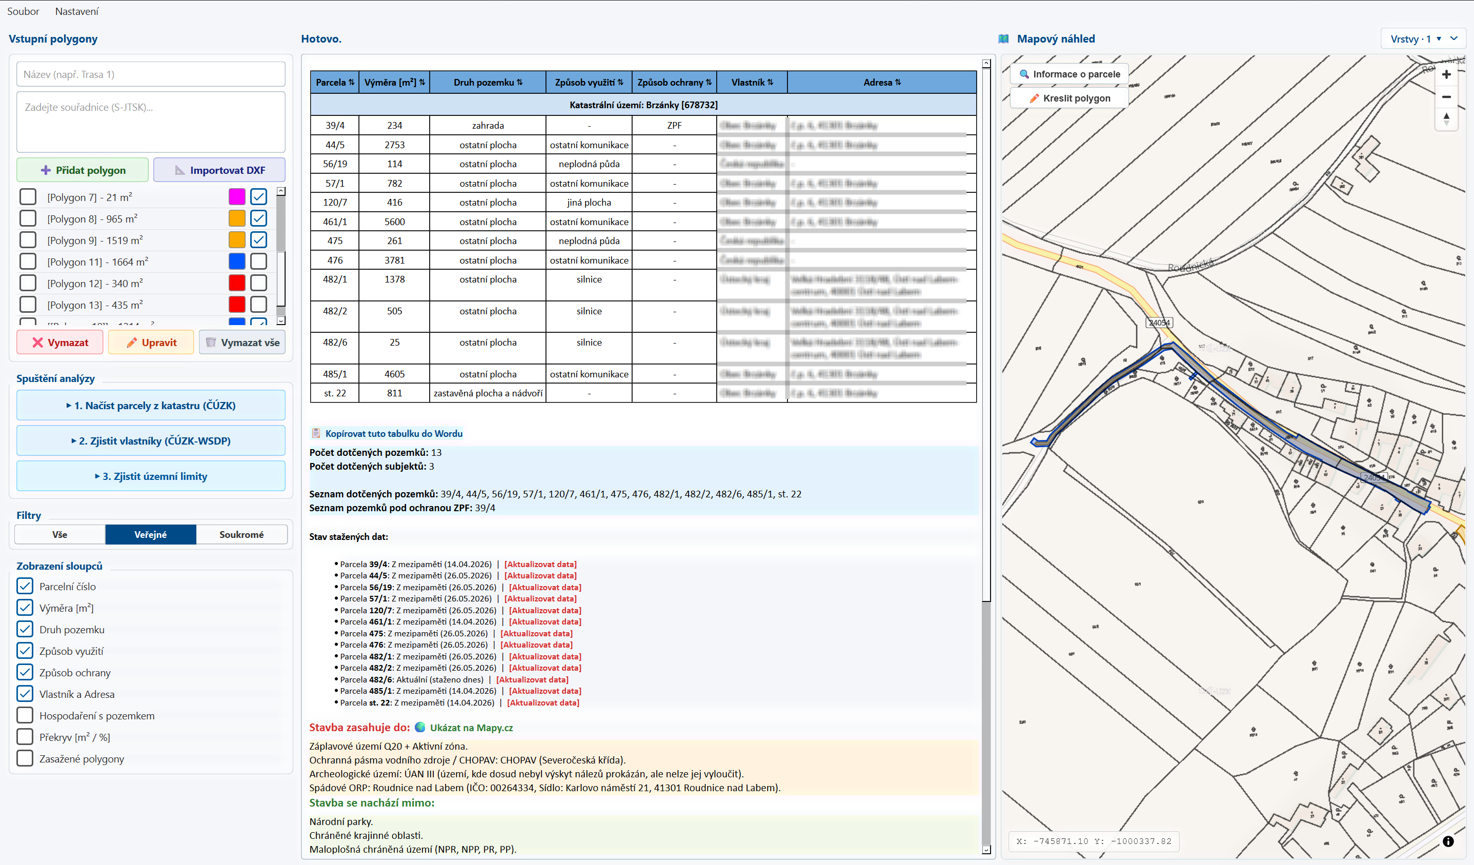Screen dimensions: 1474x865
Task: Focus the polygon Název input field
Action: [x=151, y=74]
